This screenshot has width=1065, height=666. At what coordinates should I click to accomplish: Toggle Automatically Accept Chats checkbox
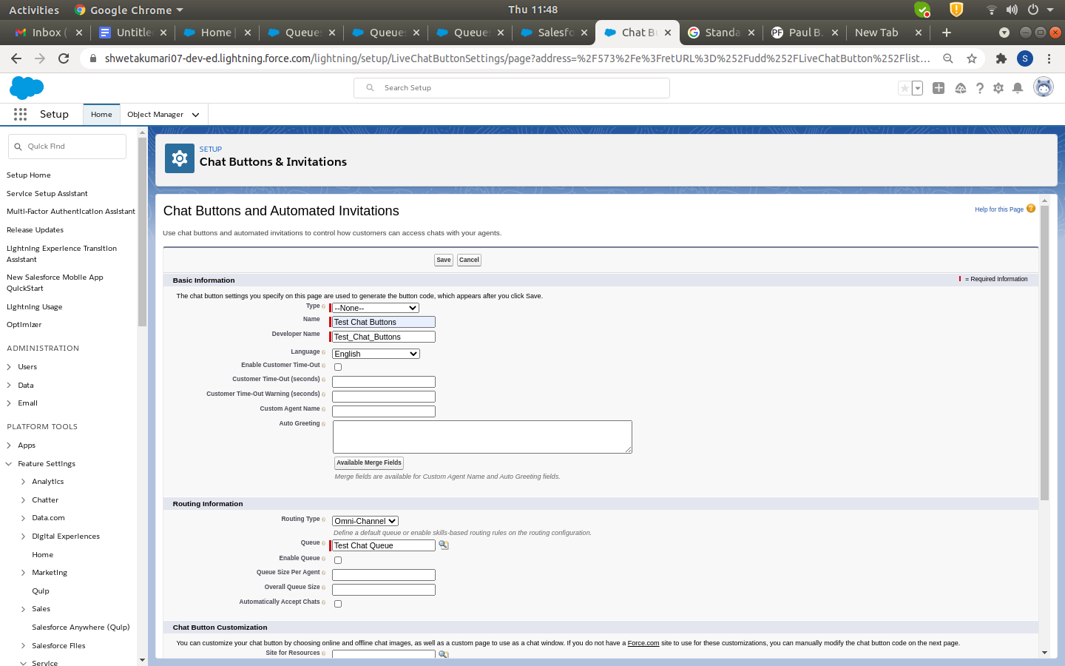(338, 604)
